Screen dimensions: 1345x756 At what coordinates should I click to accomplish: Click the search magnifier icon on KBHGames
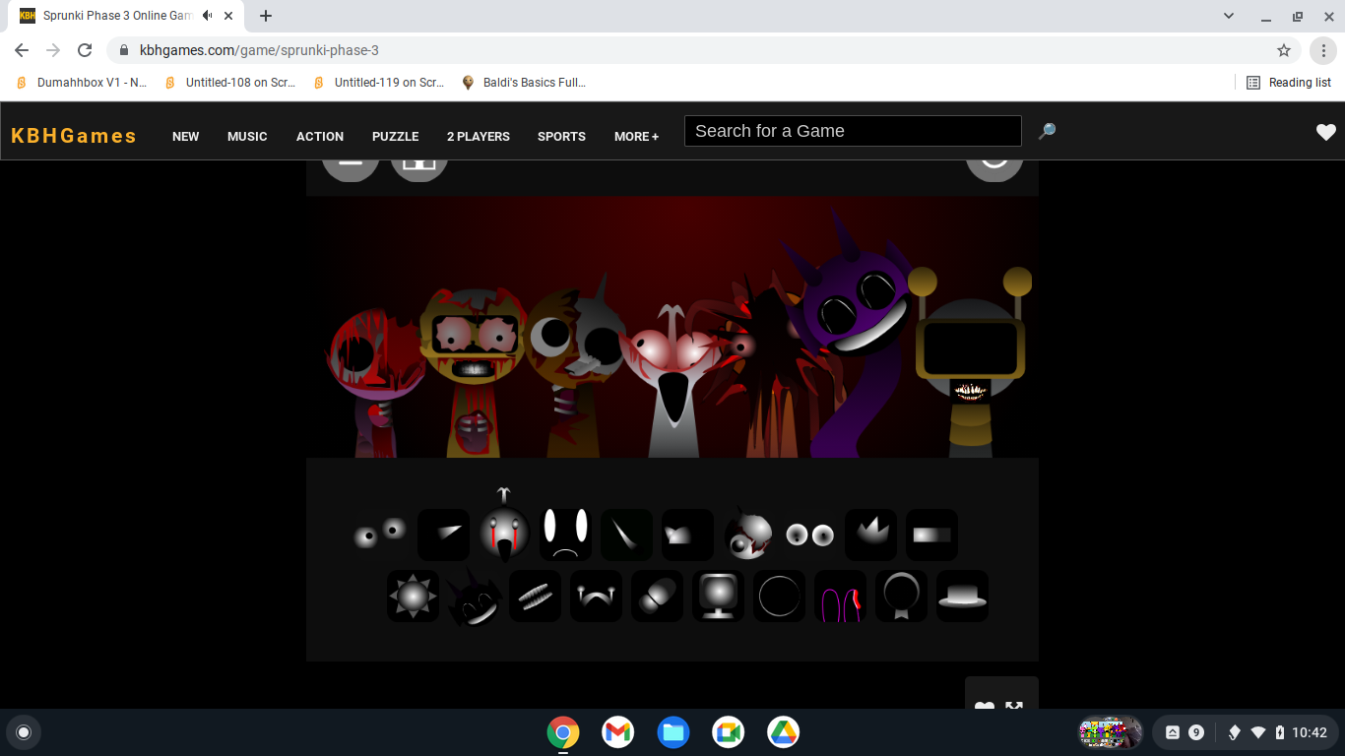(x=1047, y=131)
